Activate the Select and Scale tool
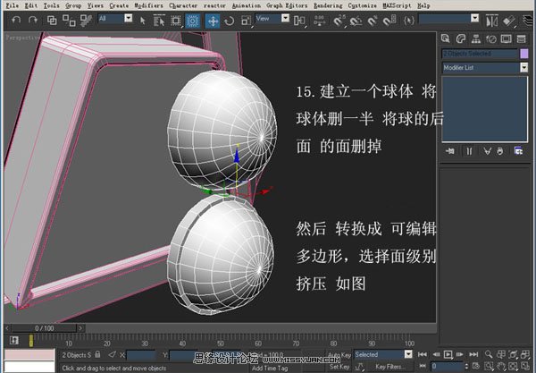The width and height of the screenshot is (536, 373). pyautogui.click(x=246, y=21)
